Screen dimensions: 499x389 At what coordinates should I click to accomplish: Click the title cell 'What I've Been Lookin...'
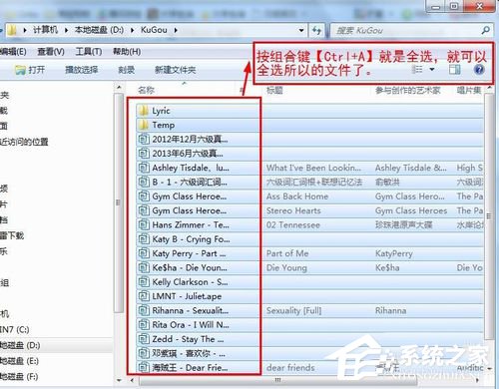coord(313,168)
